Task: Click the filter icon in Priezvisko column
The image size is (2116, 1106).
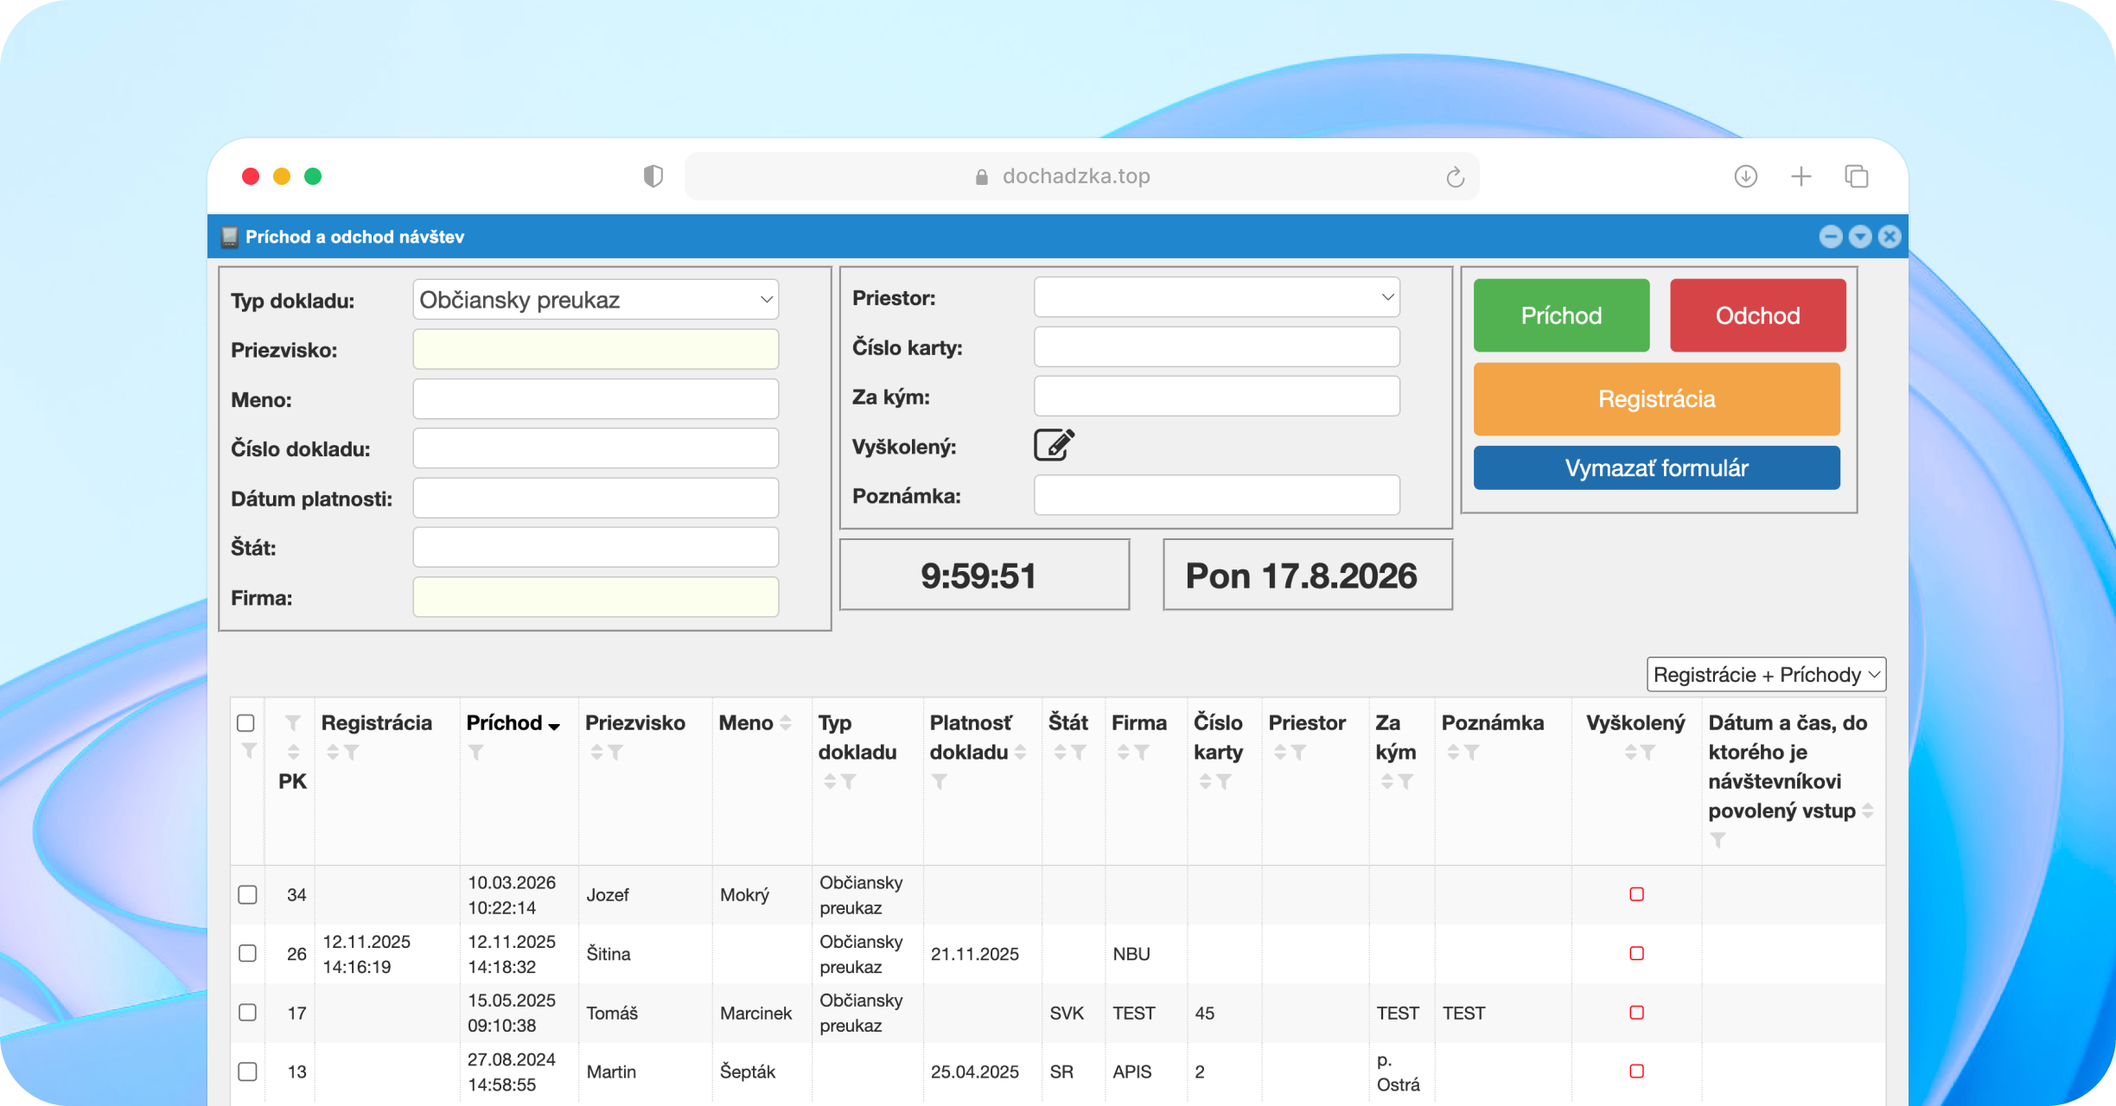Action: coord(615,753)
